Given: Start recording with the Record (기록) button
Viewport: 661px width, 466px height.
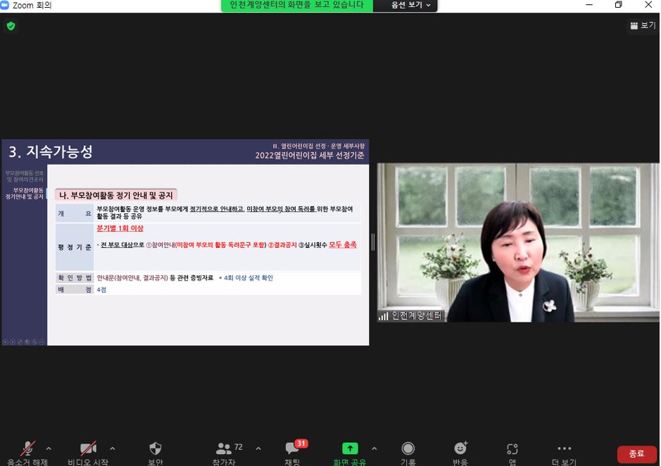Looking at the screenshot, I should coord(408,449).
